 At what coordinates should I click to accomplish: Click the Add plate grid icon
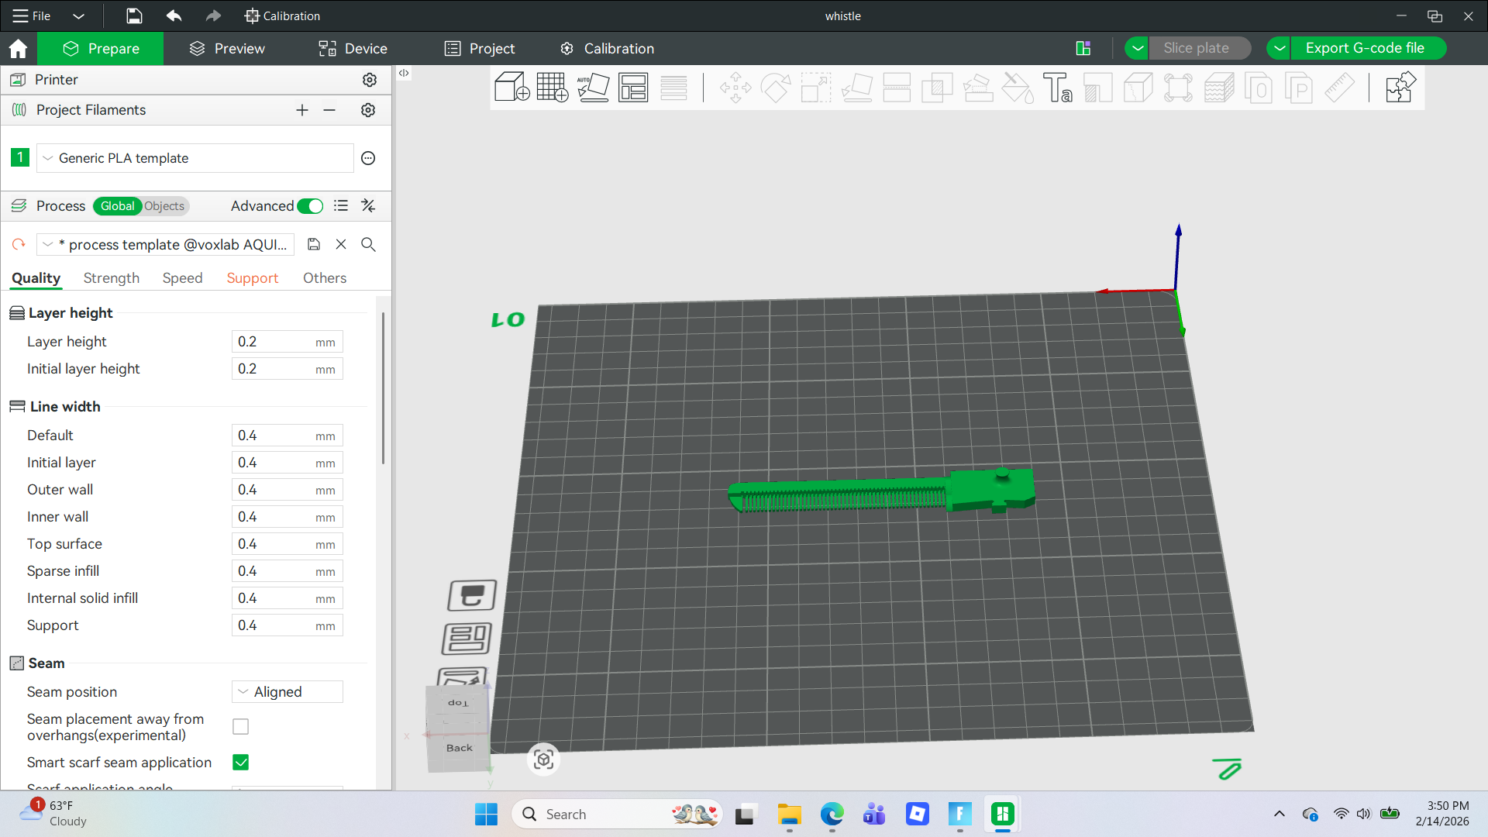coord(552,87)
